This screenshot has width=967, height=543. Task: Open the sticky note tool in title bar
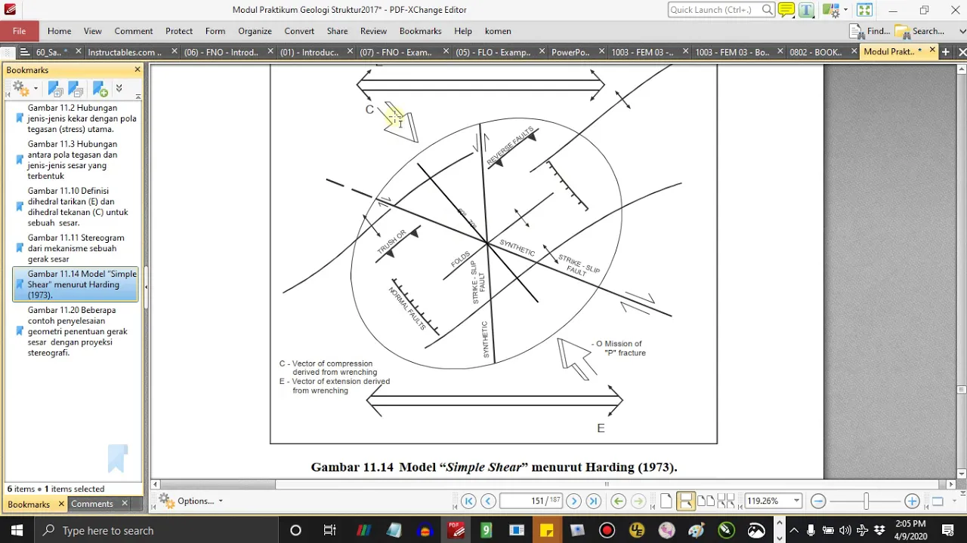[786, 10]
